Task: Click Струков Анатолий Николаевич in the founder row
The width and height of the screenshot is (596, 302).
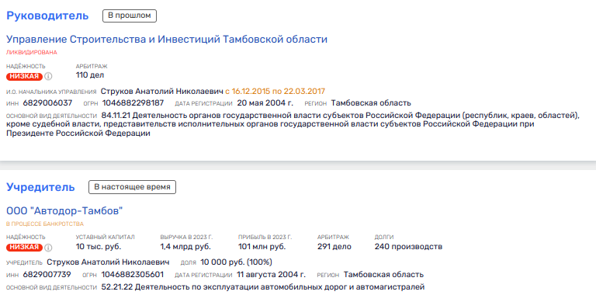Action: click(108, 262)
